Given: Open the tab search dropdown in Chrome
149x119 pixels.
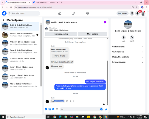Looking at the screenshot, I should click(x=2, y=2).
